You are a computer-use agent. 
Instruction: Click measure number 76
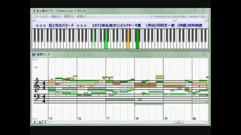click(x=79, y=118)
